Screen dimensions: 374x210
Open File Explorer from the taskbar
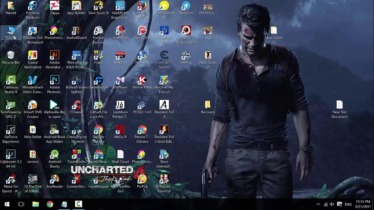pyautogui.click(x=35, y=204)
